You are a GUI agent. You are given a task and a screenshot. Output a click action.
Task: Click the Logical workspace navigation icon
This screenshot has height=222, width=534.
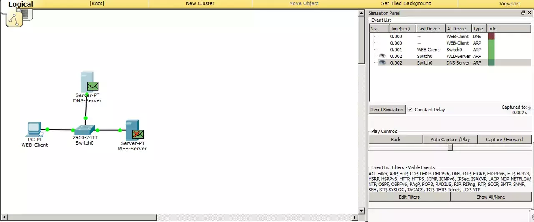coord(15,19)
